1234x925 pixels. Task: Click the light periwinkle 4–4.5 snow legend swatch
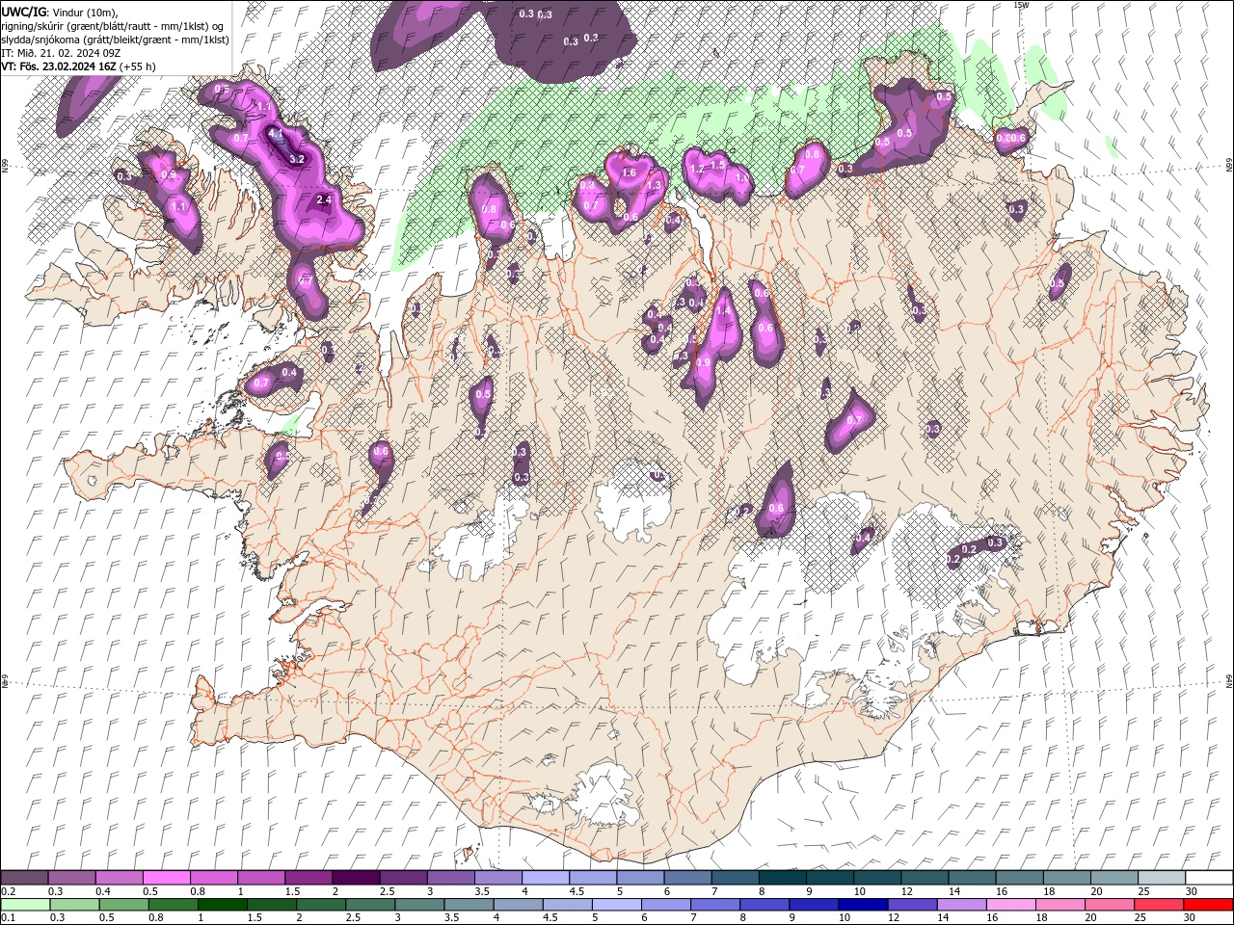coord(547,878)
